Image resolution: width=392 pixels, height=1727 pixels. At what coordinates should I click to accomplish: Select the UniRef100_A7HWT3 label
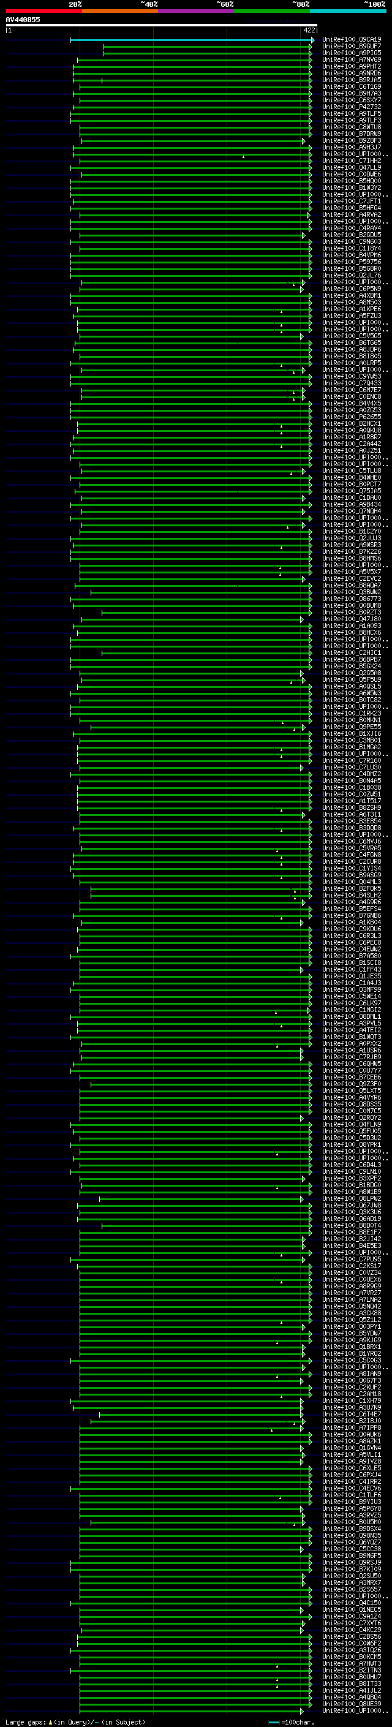pyautogui.click(x=352, y=1663)
